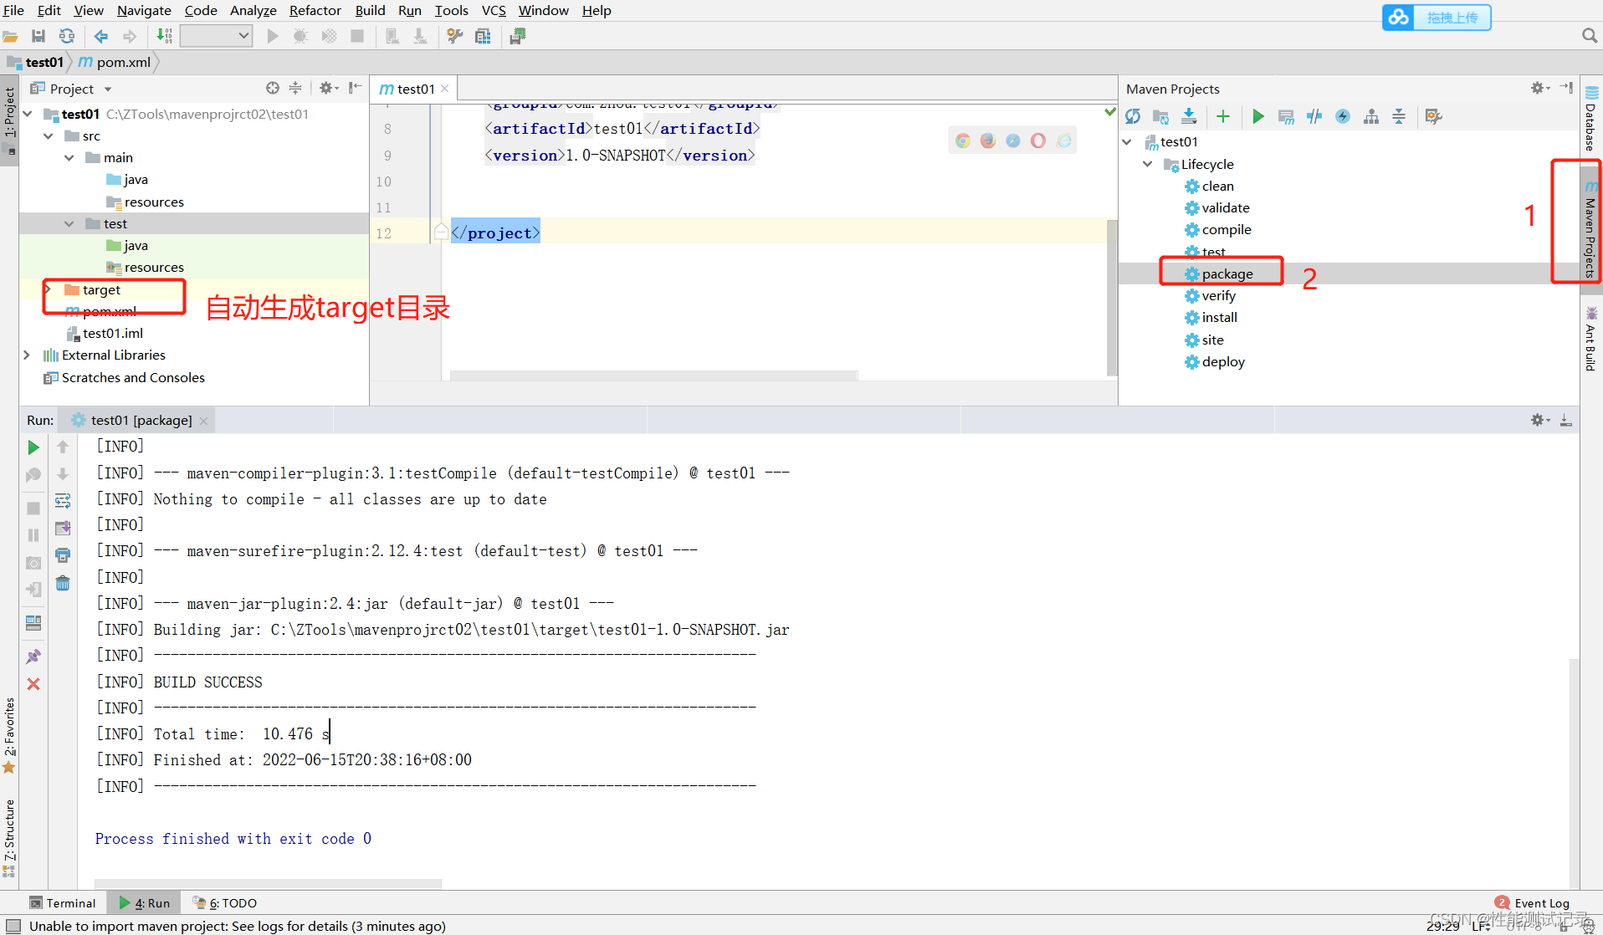Open Maven Projects panel gear menu
This screenshot has width=1603, height=935.
(x=1539, y=88)
